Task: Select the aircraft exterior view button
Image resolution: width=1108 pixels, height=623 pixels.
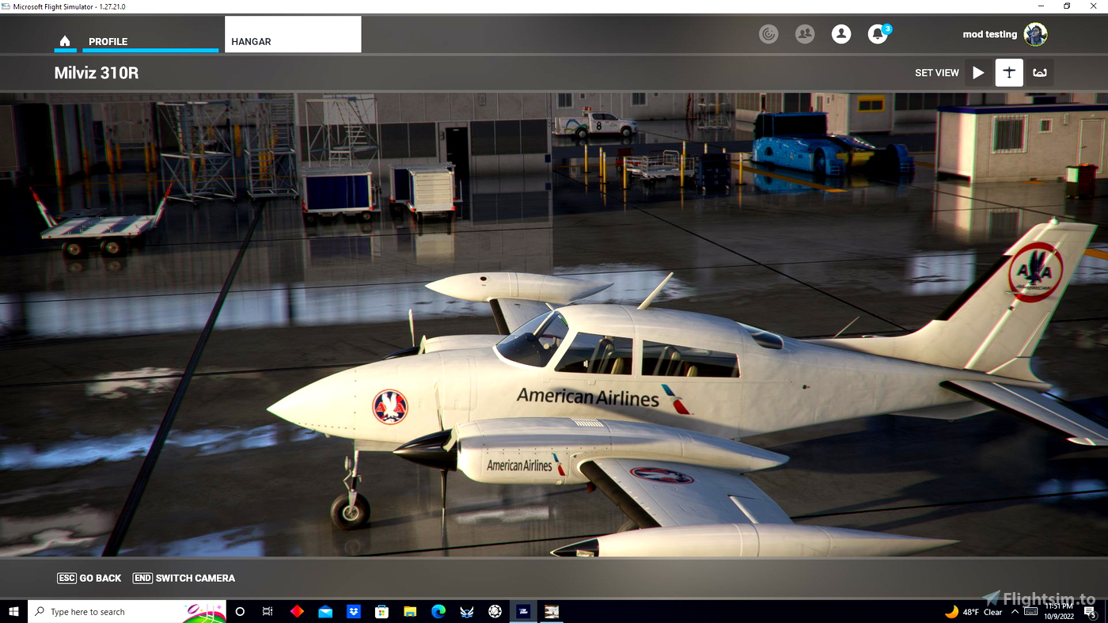Action: [x=1009, y=73]
